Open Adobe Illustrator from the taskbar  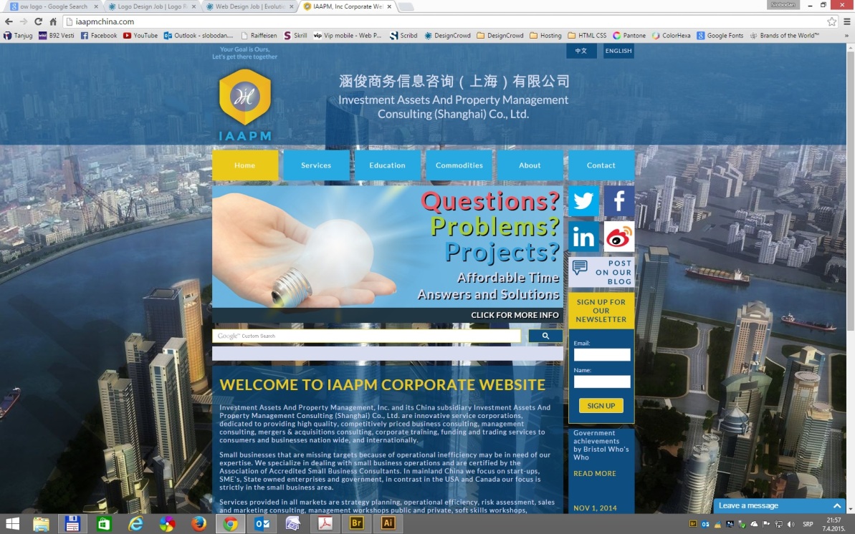388,524
